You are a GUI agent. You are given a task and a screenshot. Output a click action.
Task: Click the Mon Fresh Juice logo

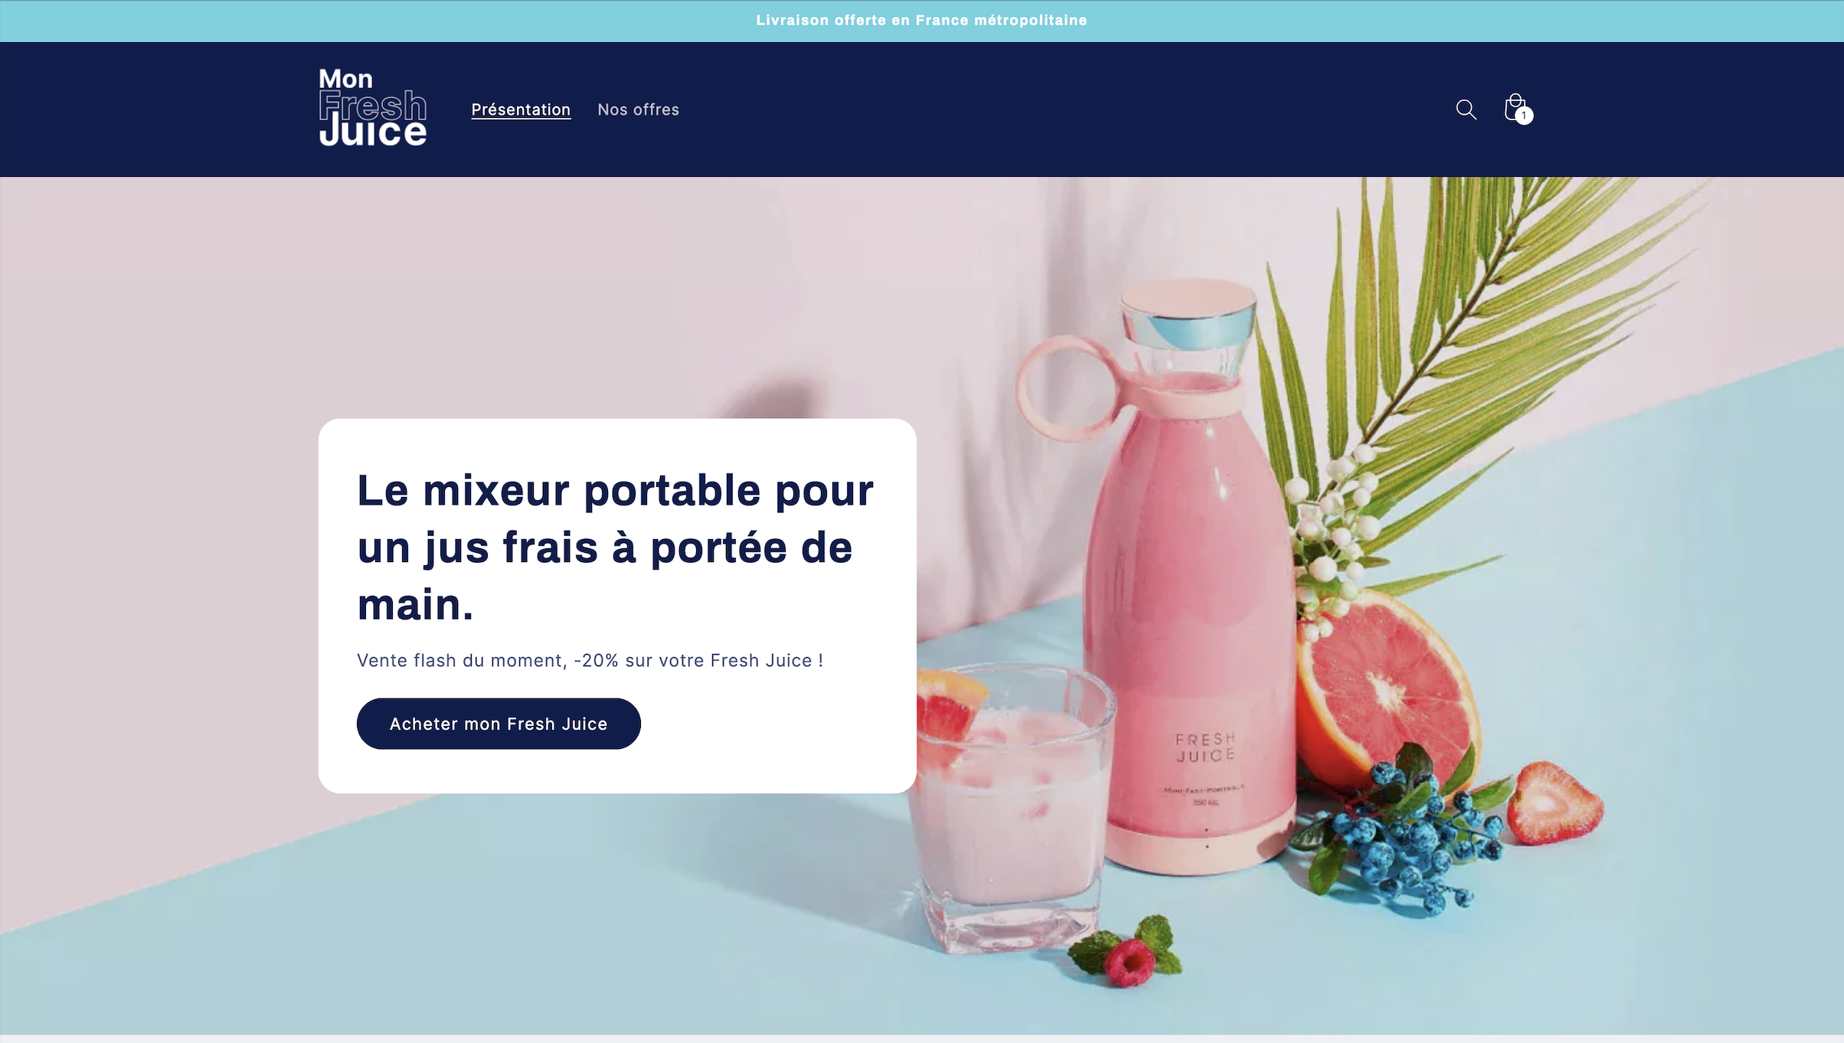(x=373, y=108)
